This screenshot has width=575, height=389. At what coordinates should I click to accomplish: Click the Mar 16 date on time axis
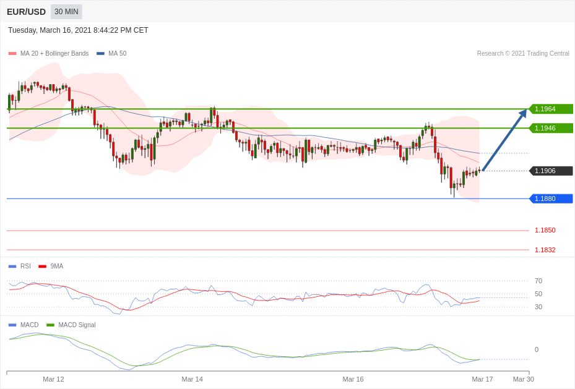tap(353, 379)
